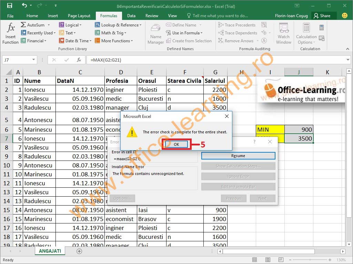Click the zoom in plus button

[x=330, y=260]
